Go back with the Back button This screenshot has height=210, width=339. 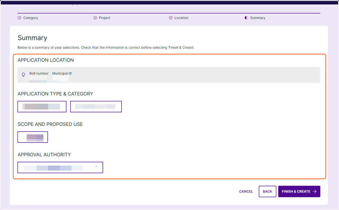coord(268,191)
